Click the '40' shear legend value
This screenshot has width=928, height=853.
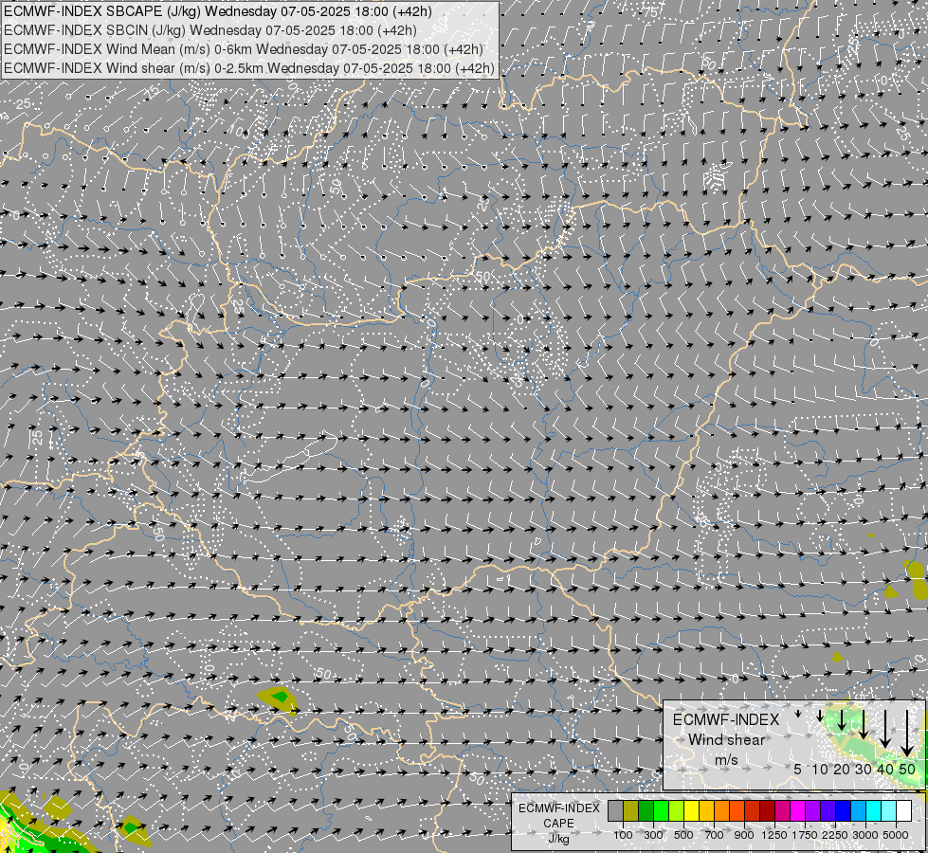pos(884,769)
